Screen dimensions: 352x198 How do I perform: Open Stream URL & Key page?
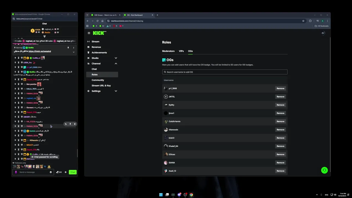click(x=101, y=86)
